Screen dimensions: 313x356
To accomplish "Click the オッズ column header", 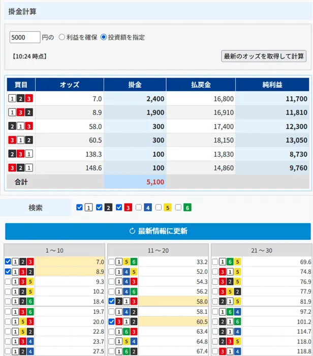I will point(70,84).
